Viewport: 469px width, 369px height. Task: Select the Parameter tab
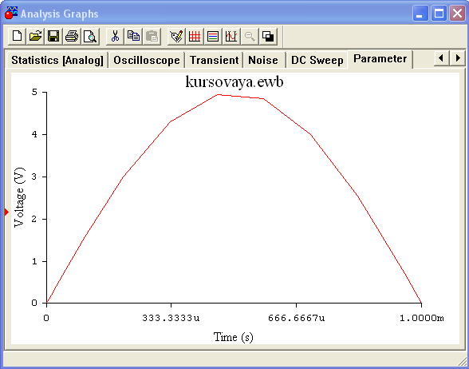(x=380, y=59)
